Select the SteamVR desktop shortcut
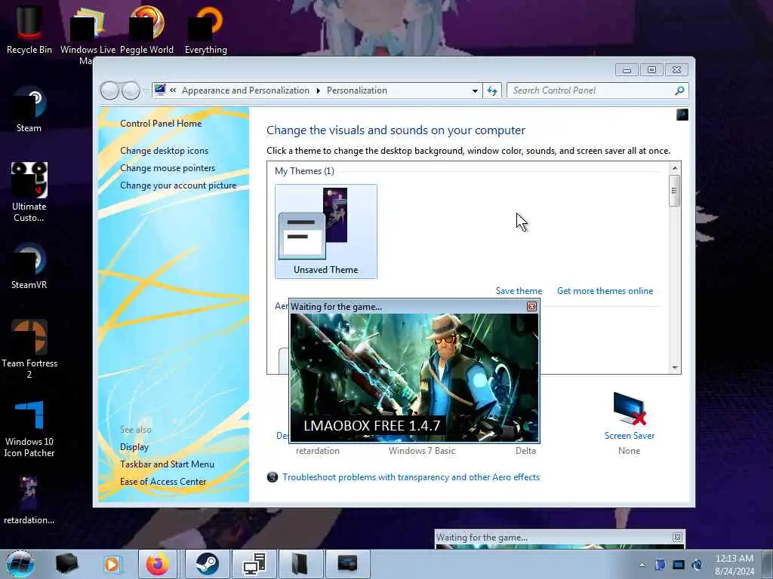 click(x=29, y=266)
